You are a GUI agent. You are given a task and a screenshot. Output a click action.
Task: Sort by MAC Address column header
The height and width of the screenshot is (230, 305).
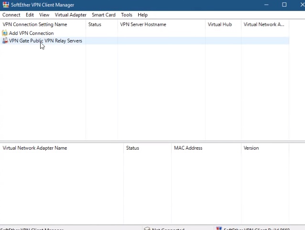206,148
